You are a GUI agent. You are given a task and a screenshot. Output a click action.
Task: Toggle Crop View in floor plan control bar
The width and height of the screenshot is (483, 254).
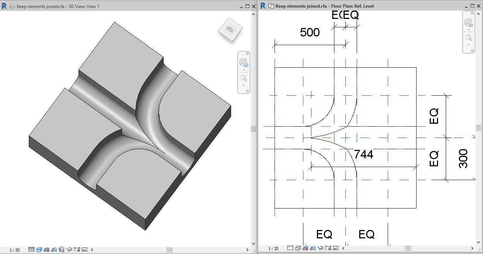[305, 248]
